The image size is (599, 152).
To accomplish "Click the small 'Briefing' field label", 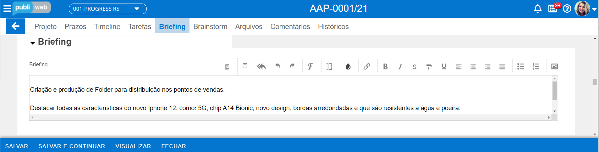I will (38, 64).
